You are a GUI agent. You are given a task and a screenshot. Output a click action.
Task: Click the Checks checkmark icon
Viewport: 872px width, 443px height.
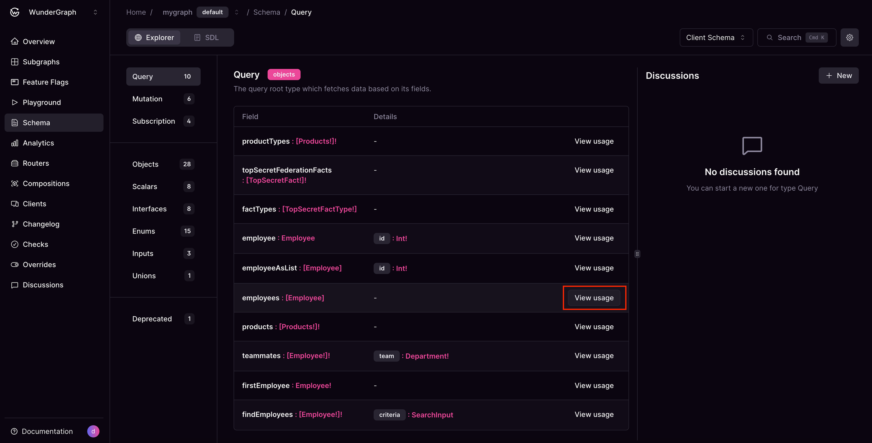15,244
